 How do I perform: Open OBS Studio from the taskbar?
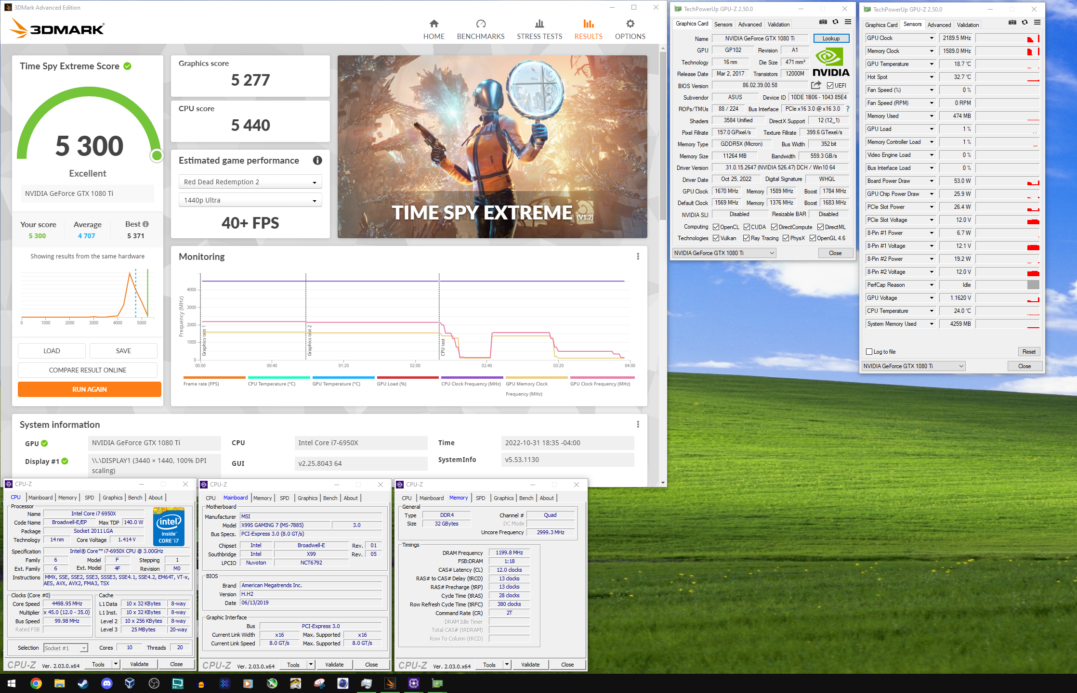(154, 683)
